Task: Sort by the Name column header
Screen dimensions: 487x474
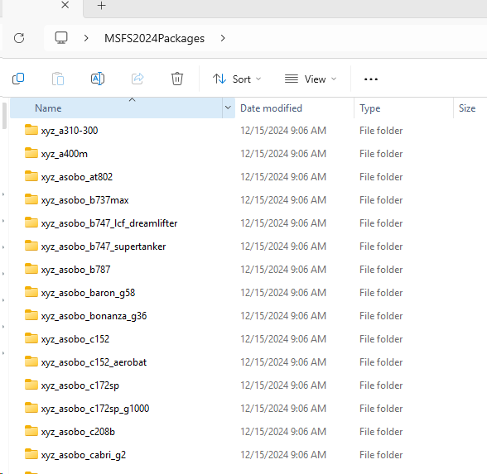Action: click(116, 108)
